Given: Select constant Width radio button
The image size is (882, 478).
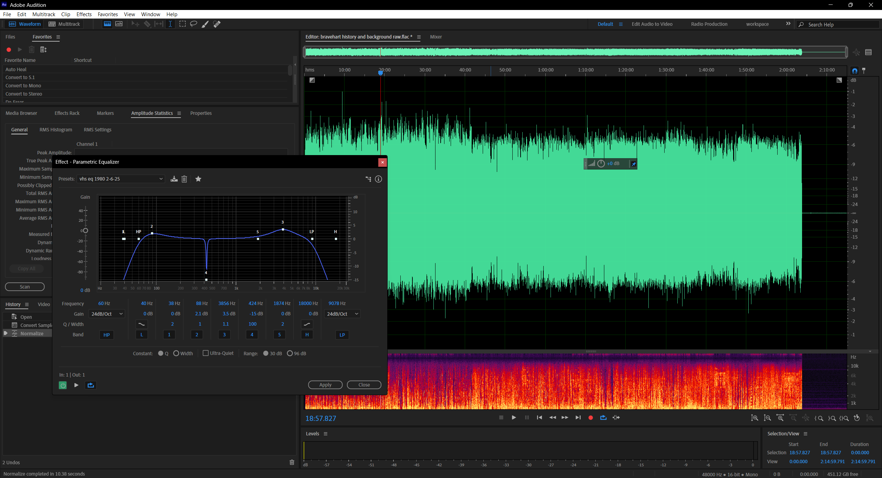Looking at the screenshot, I should (176, 353).
